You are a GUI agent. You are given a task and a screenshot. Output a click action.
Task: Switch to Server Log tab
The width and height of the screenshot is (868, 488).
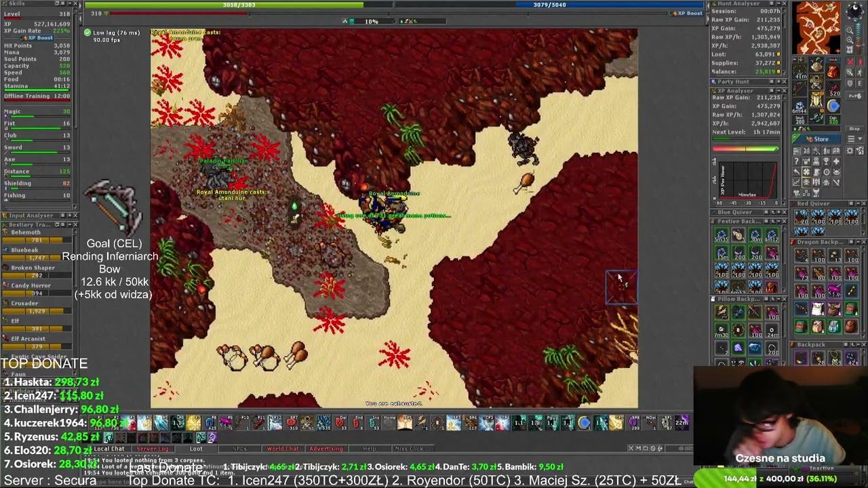[x=152, y=448]
